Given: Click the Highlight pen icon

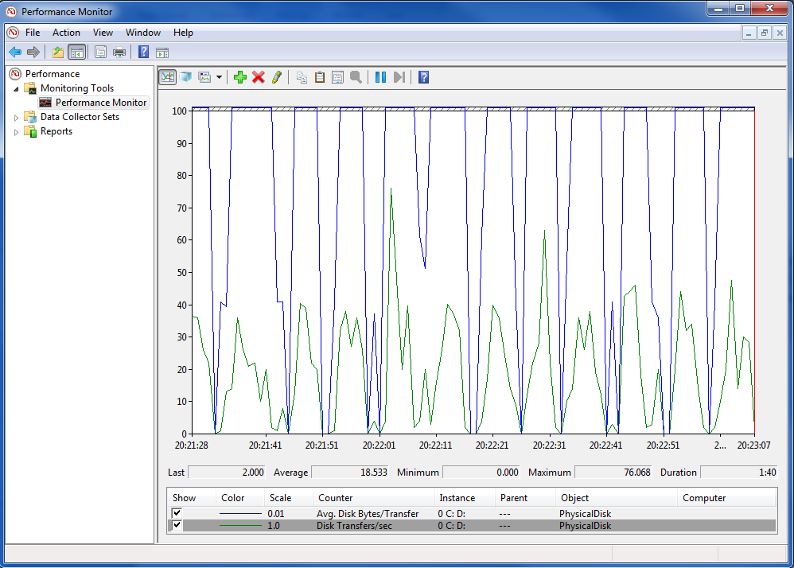Looking at the screenshot, I should tap(277, 77).
